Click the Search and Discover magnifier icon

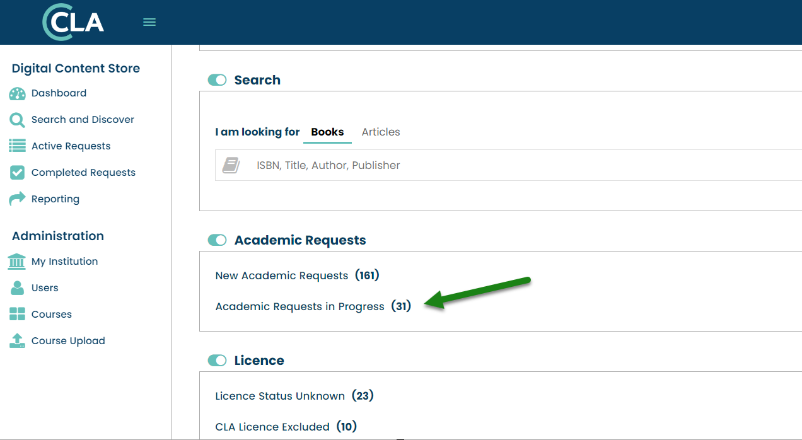[x=17, y=120]
